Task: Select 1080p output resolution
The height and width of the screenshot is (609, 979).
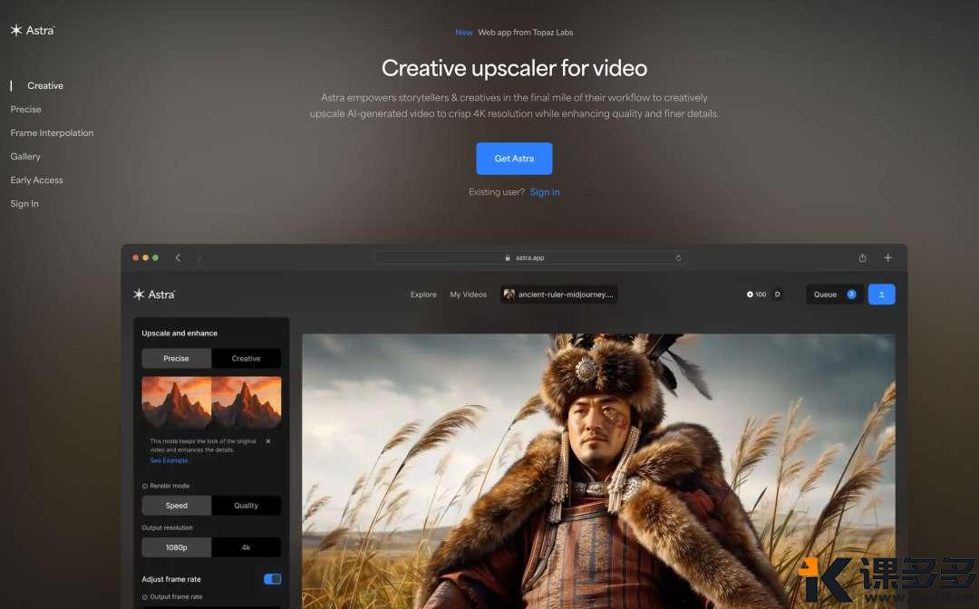Action: click(x=176, y=547)
